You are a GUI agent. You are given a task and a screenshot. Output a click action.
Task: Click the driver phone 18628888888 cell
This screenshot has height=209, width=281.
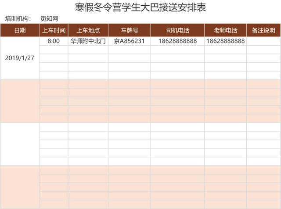[177, 41]
